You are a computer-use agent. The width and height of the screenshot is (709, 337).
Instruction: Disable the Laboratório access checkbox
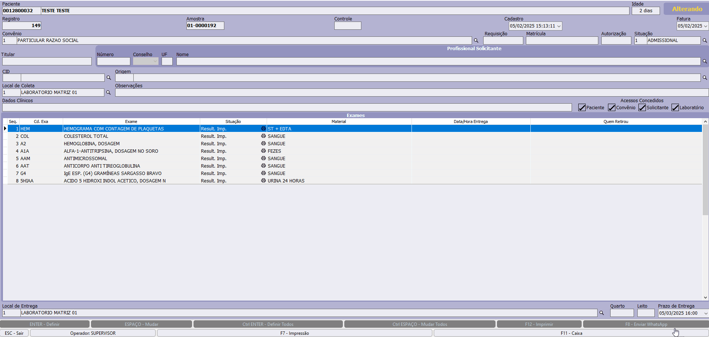click(675, 108)
